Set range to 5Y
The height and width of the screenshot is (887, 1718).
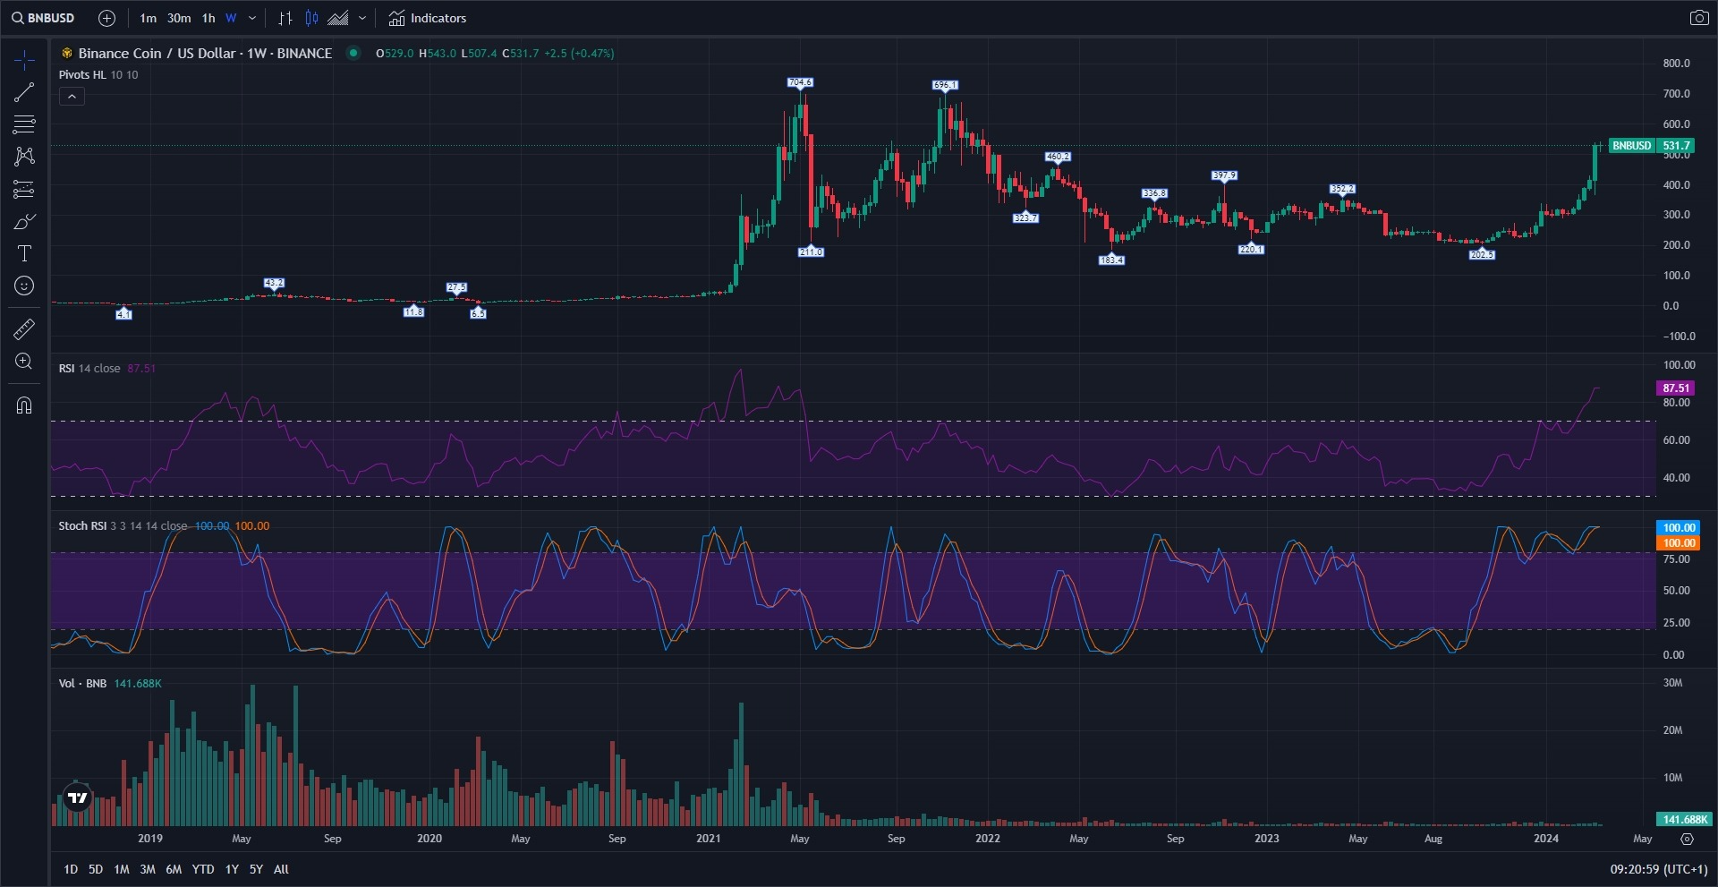click(x=256, y=869)
